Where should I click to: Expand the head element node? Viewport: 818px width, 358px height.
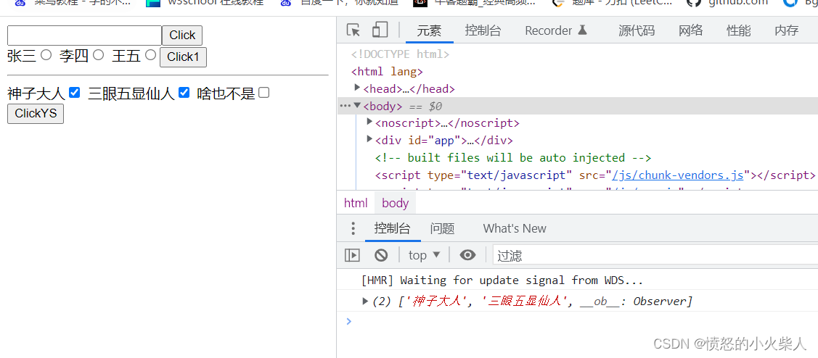click(357, 88)
